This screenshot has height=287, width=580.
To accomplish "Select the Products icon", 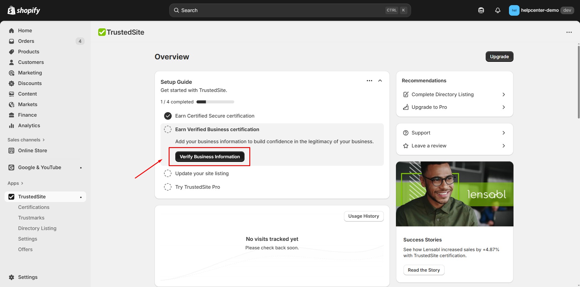I will click(11, 52).
